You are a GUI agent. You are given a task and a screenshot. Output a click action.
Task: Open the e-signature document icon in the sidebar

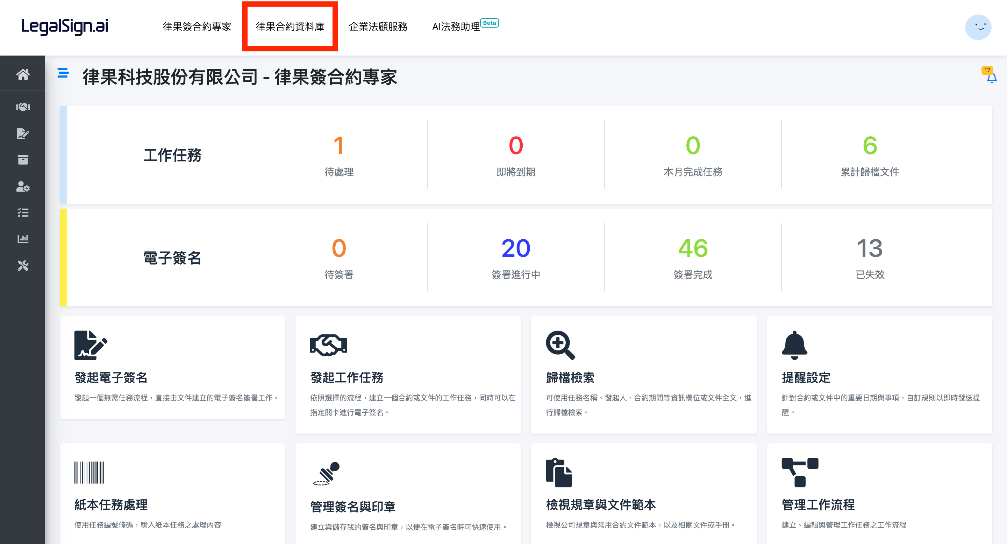click(23, 133)
